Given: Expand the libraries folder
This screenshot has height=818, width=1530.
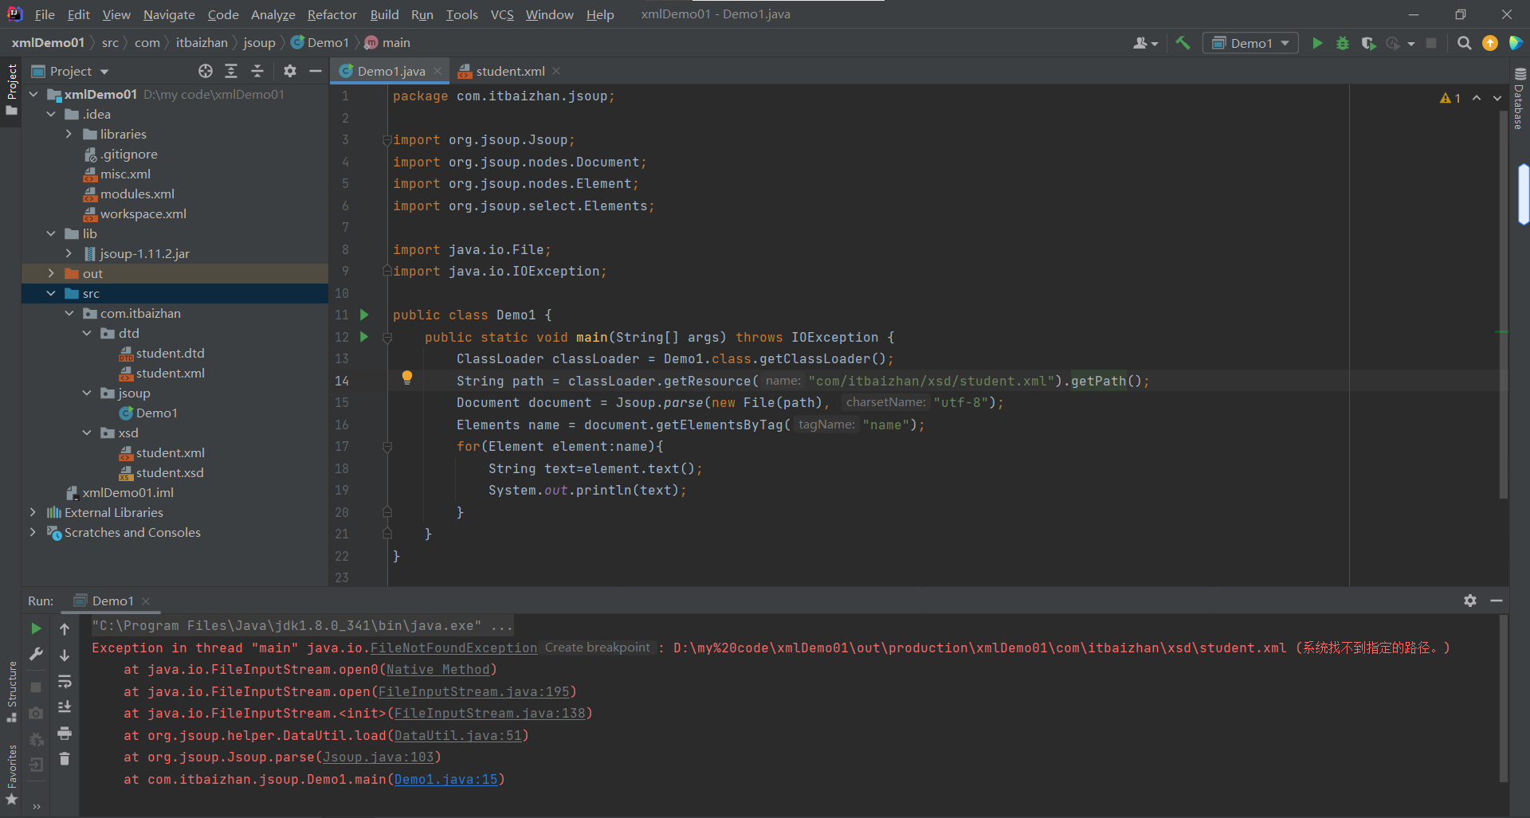Looking at the screenshot, I should pos(69,134).
